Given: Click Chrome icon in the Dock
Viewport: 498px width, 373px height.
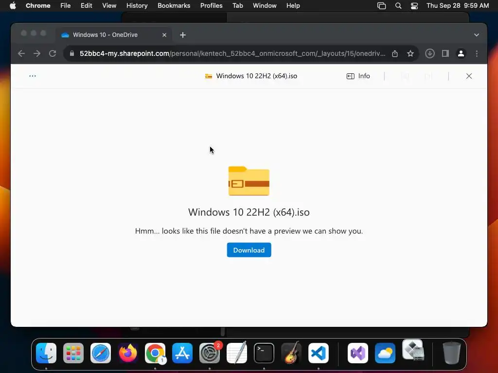Looking at the screenshot, I should (x=155, y=353).
